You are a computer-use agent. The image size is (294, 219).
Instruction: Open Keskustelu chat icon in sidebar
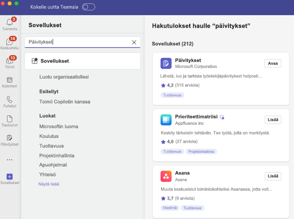point(9,41)
